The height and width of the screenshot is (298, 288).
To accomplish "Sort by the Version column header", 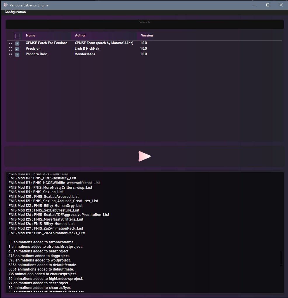I will tap(147, 35).
